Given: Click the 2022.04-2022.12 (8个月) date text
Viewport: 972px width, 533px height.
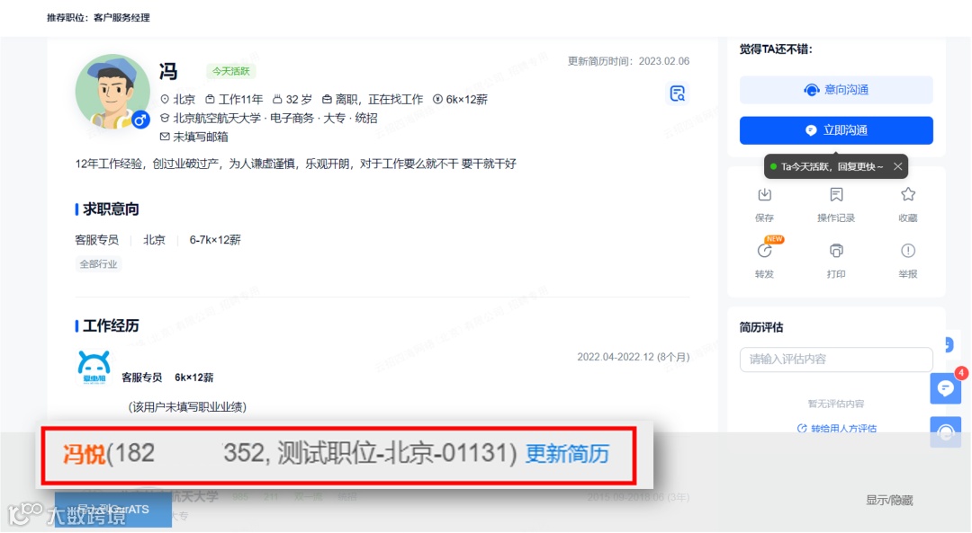Looking at the screenshot, I should 633,357.
